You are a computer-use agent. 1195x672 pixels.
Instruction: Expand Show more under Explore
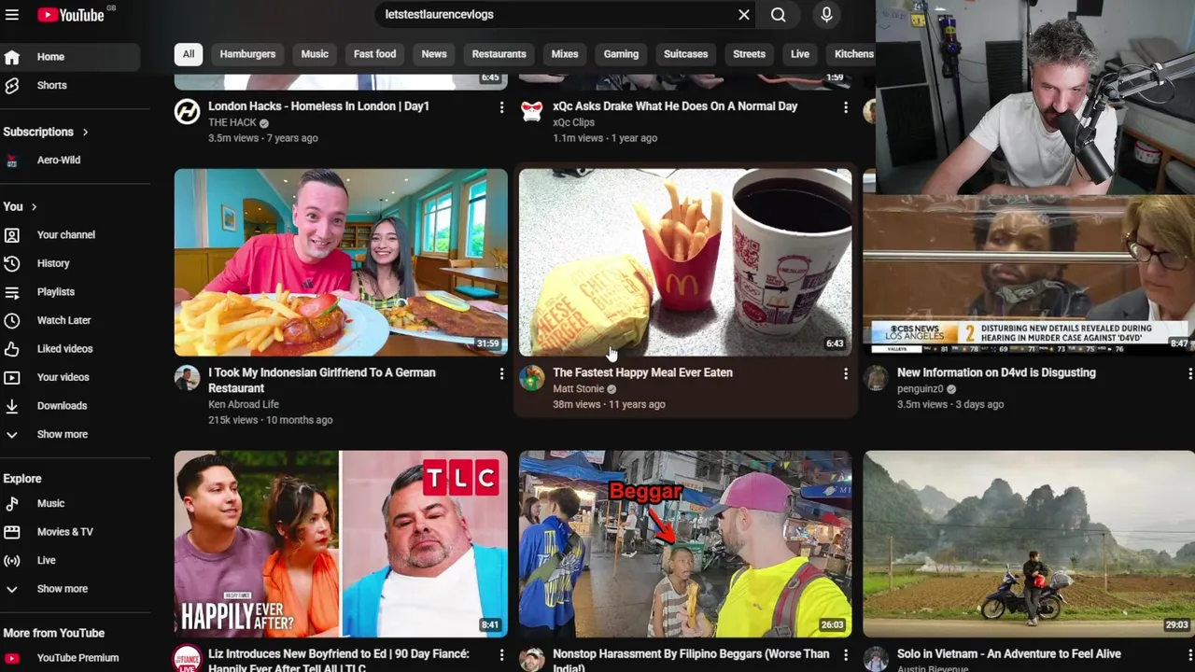coord(70,589)
